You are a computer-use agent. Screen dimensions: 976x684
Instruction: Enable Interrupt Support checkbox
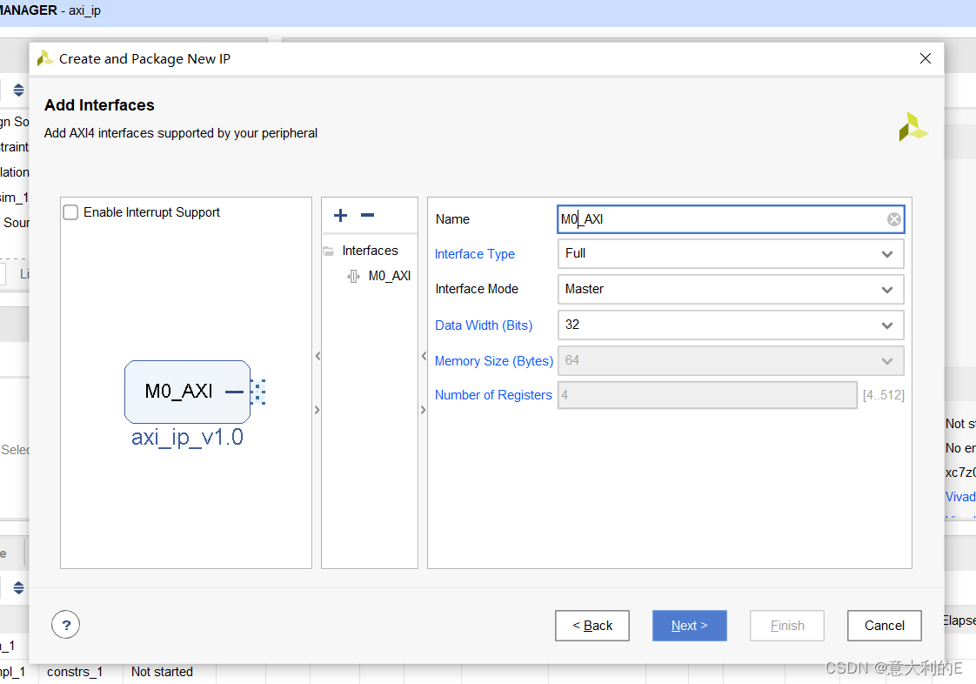pos(71,212)
